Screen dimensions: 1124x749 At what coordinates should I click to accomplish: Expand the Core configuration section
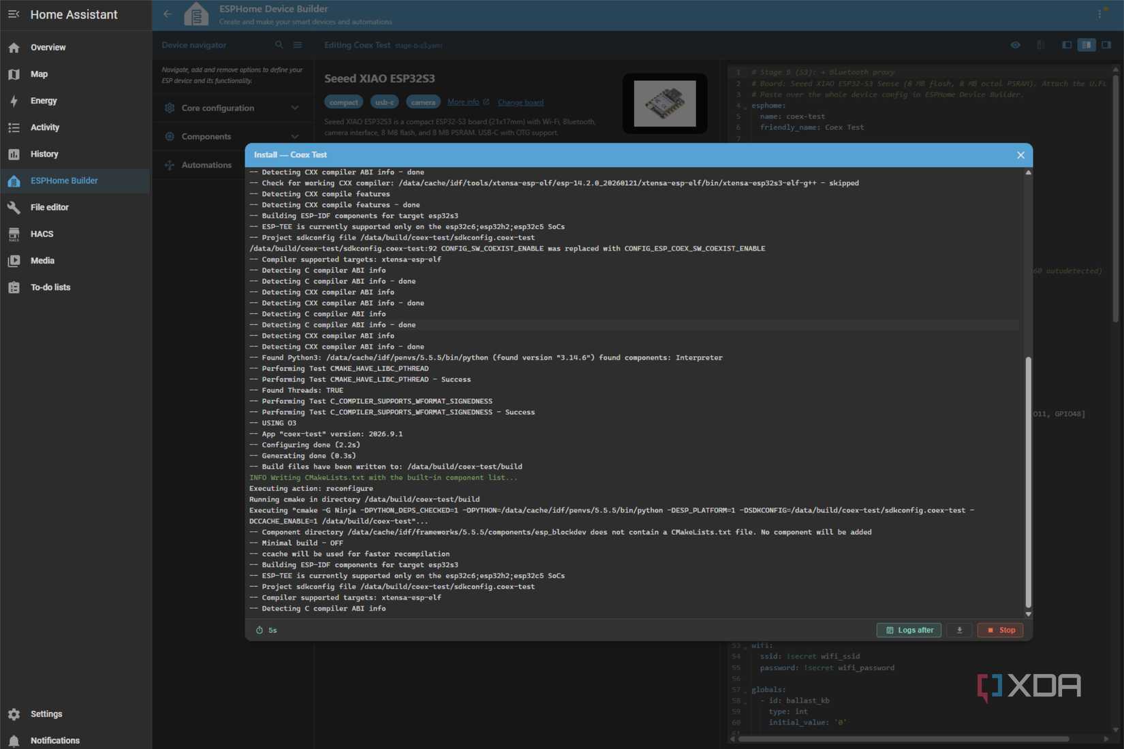click(232, 108)
